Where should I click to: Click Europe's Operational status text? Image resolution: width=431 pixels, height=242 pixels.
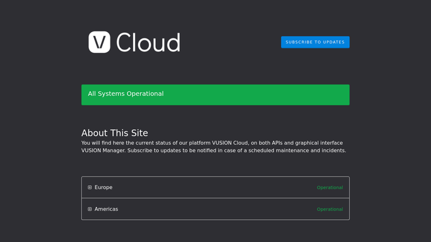330,187
